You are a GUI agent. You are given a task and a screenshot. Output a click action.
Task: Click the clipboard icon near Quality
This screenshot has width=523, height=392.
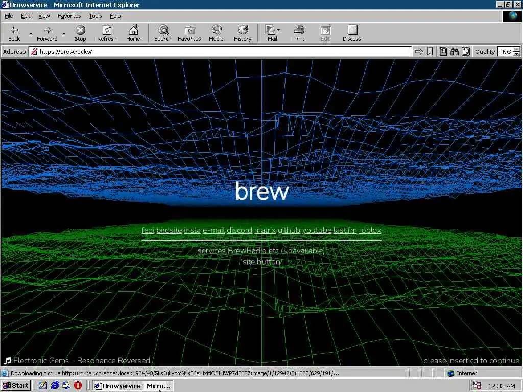click(466, 52)
